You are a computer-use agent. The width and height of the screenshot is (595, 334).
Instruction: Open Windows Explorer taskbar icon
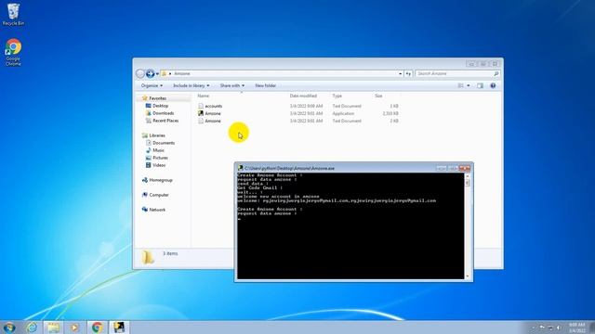pyautogui.click(x=53, y=328)
